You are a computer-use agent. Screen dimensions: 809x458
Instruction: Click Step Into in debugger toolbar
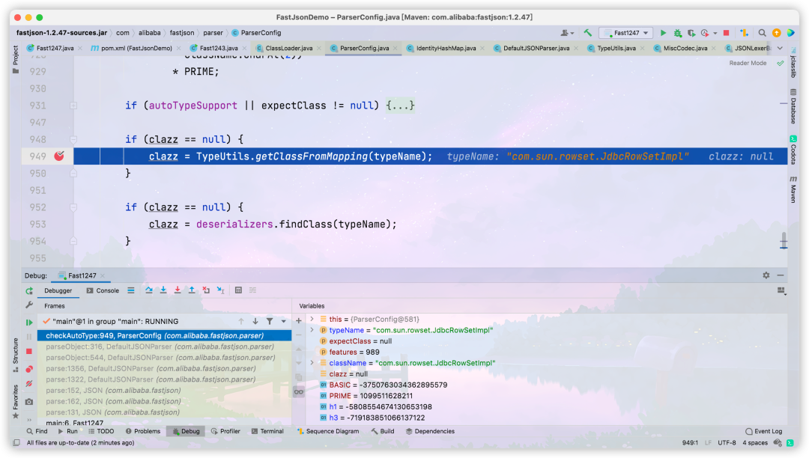(163, 290)
